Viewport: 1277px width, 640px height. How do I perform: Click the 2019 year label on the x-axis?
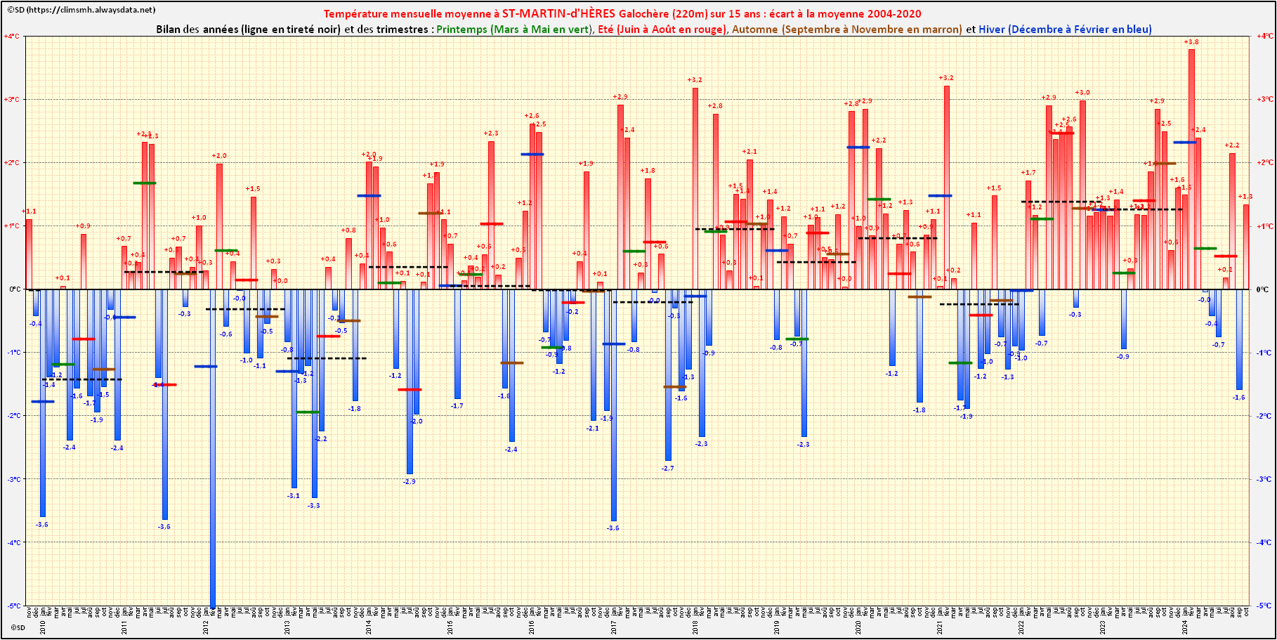(777, 627)
